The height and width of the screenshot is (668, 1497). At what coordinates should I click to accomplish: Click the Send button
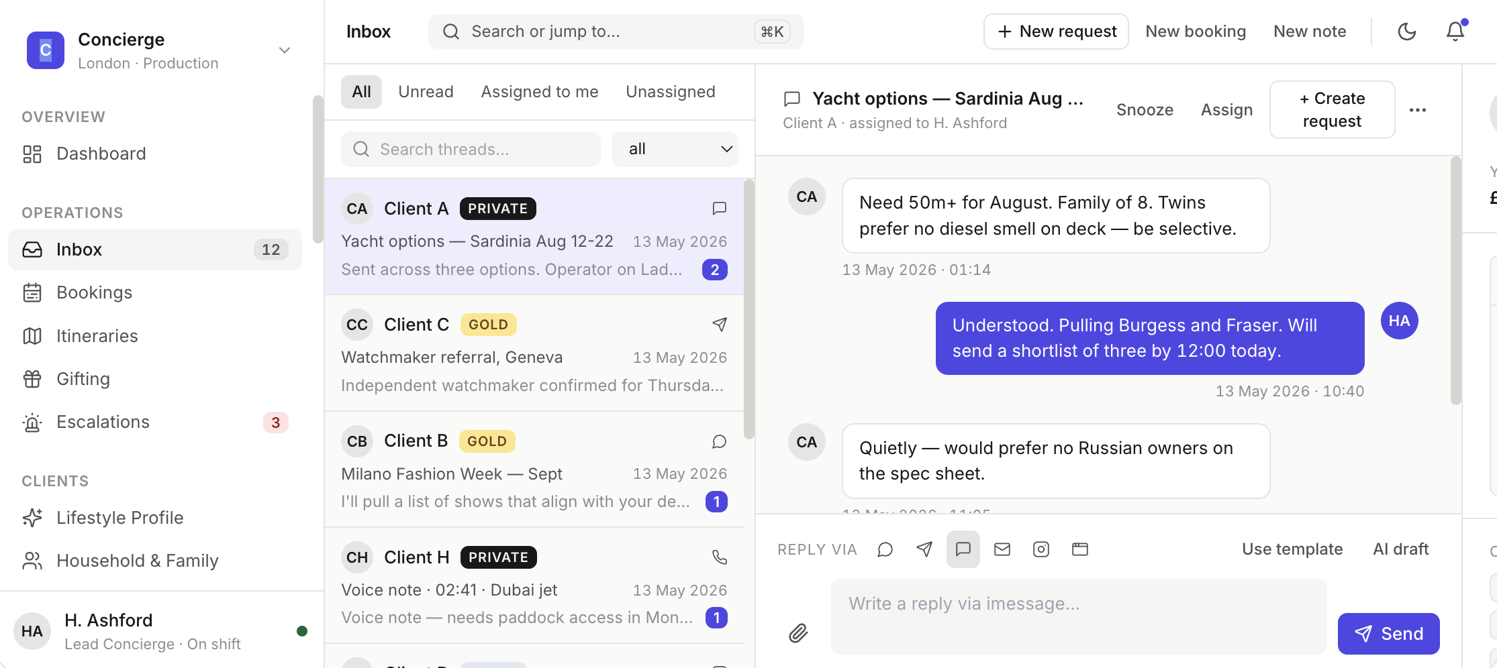coord(1389,634)
